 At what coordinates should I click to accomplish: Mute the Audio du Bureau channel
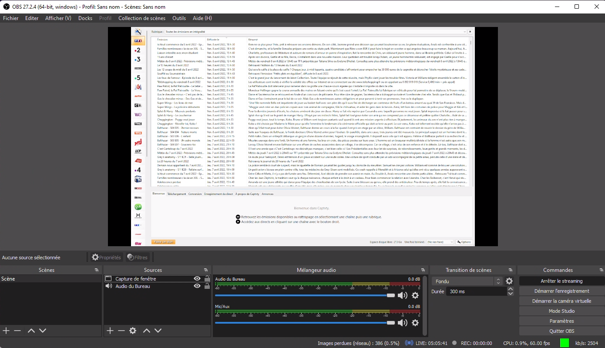tap(403, 296)
